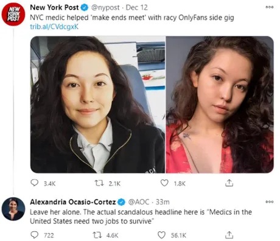Image resolution: width=280 pixels, height=241 pixels.
Task: Open the trib.al/CVdcgxK link
Action: 54,27
